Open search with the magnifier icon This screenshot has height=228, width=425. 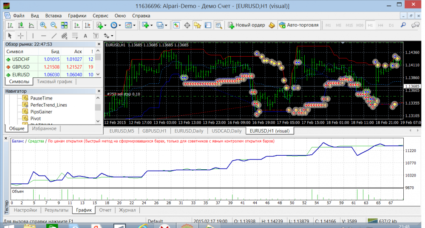(403, 25)
